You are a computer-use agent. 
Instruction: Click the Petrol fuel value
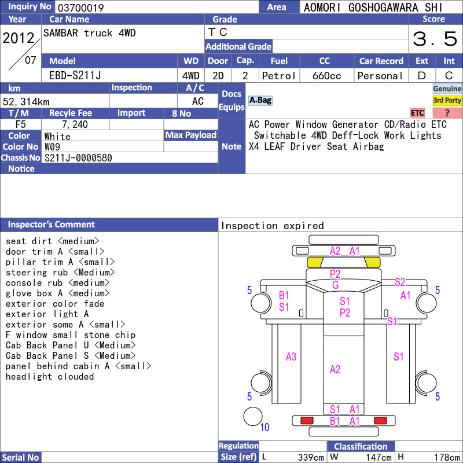[x=279, y=76]
